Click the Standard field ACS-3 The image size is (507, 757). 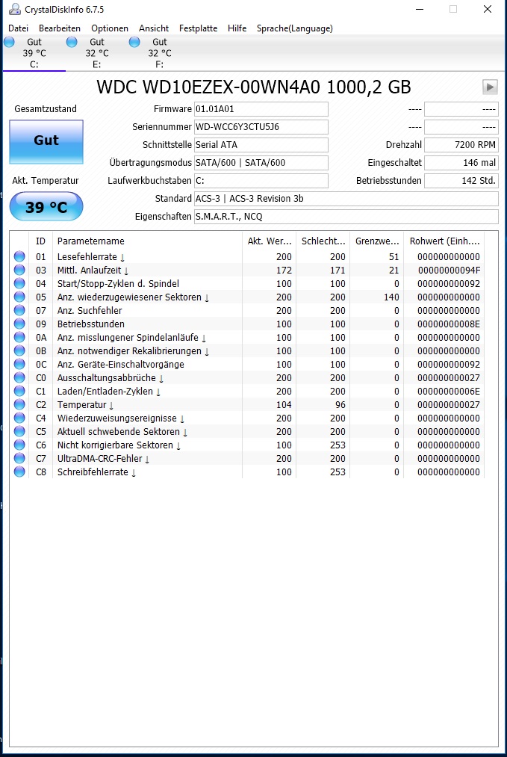click(346, 199)
